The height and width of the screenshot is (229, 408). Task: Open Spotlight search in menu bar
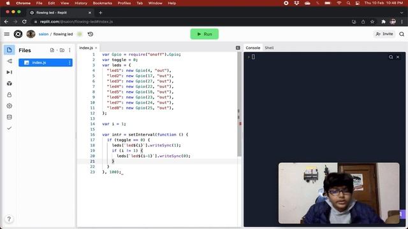coord(348,3)
